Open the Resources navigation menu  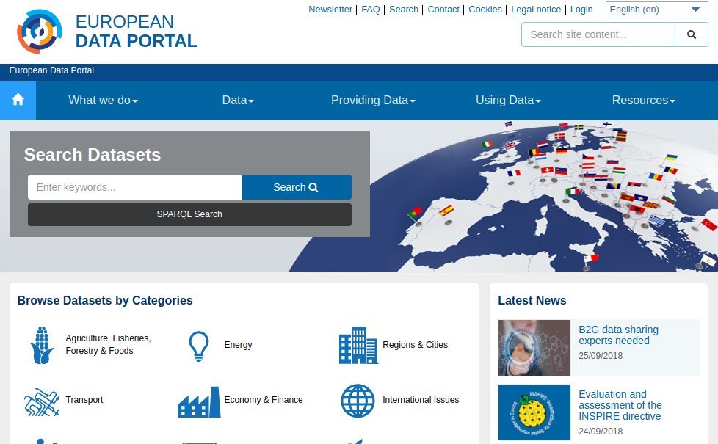(x=643, y=101)
